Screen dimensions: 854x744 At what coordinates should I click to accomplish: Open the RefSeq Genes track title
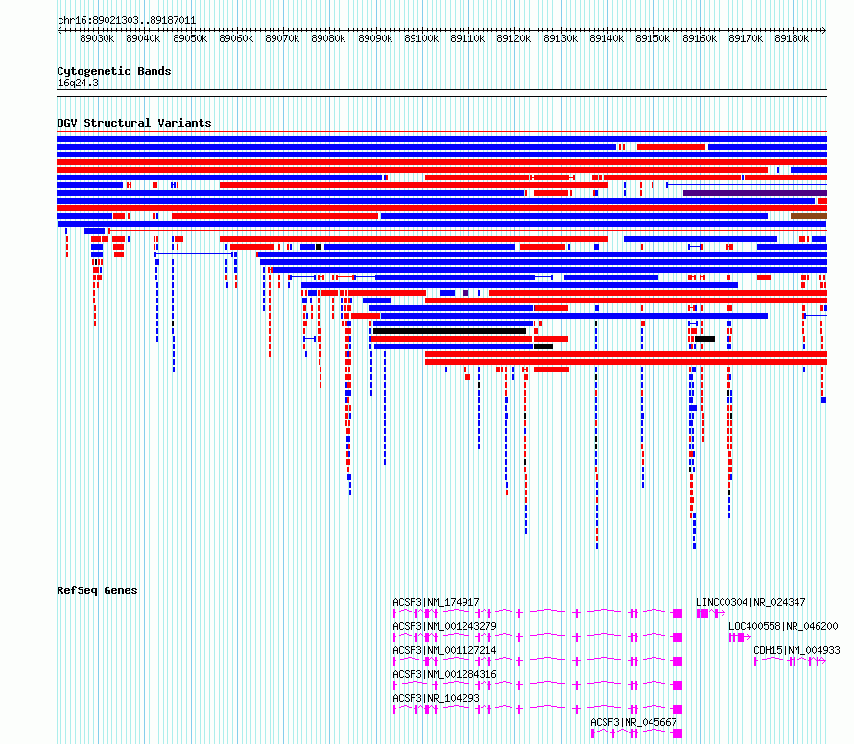point(97,590)
